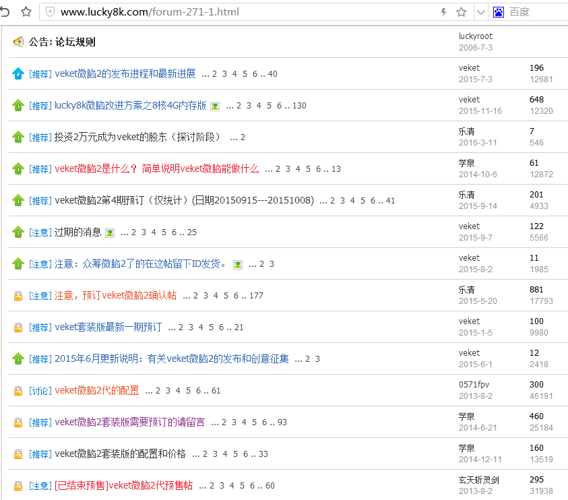Viewport: 568px width, 500px height.
Task: Click the browser undo/back arrow icon
Action: [x=4, y=12]
